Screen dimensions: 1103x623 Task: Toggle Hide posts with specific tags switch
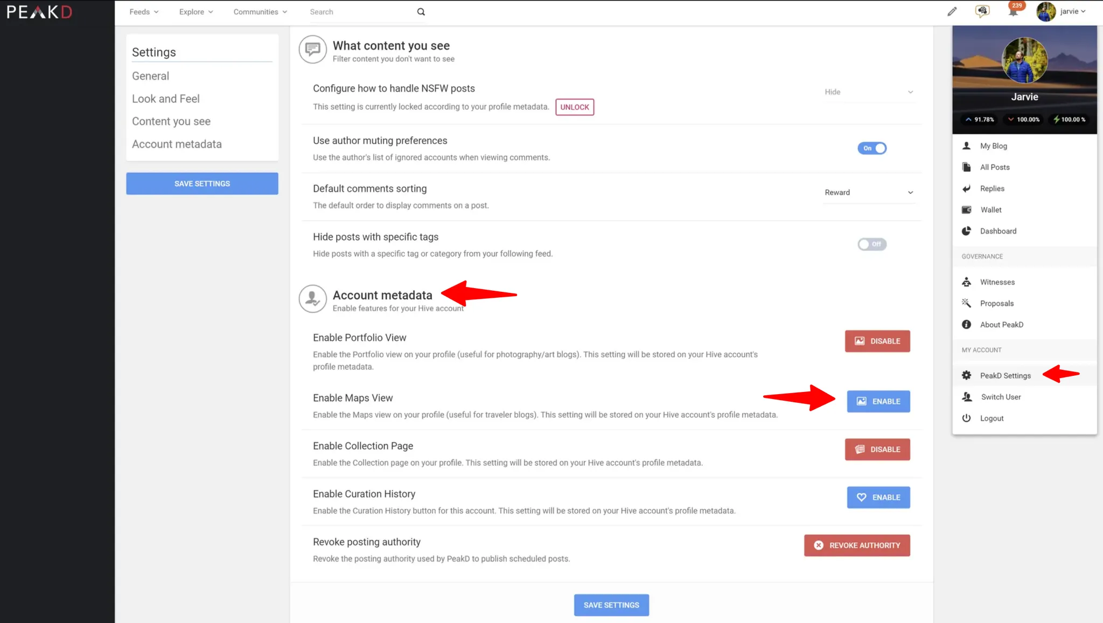pyautogui.click(x=872, y=244)
